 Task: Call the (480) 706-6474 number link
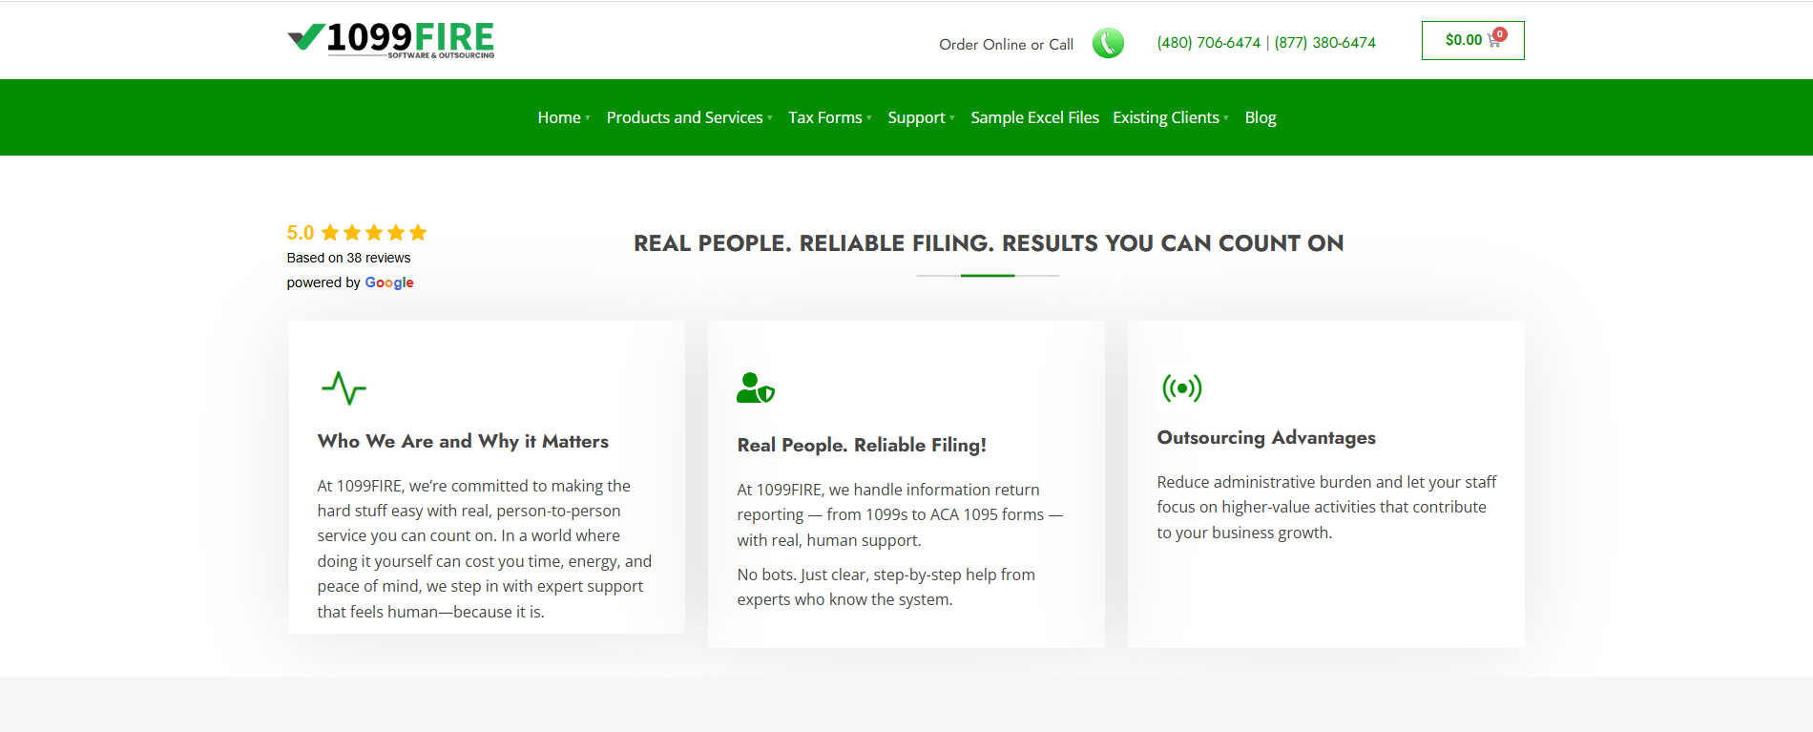(x=1208, y=43)
